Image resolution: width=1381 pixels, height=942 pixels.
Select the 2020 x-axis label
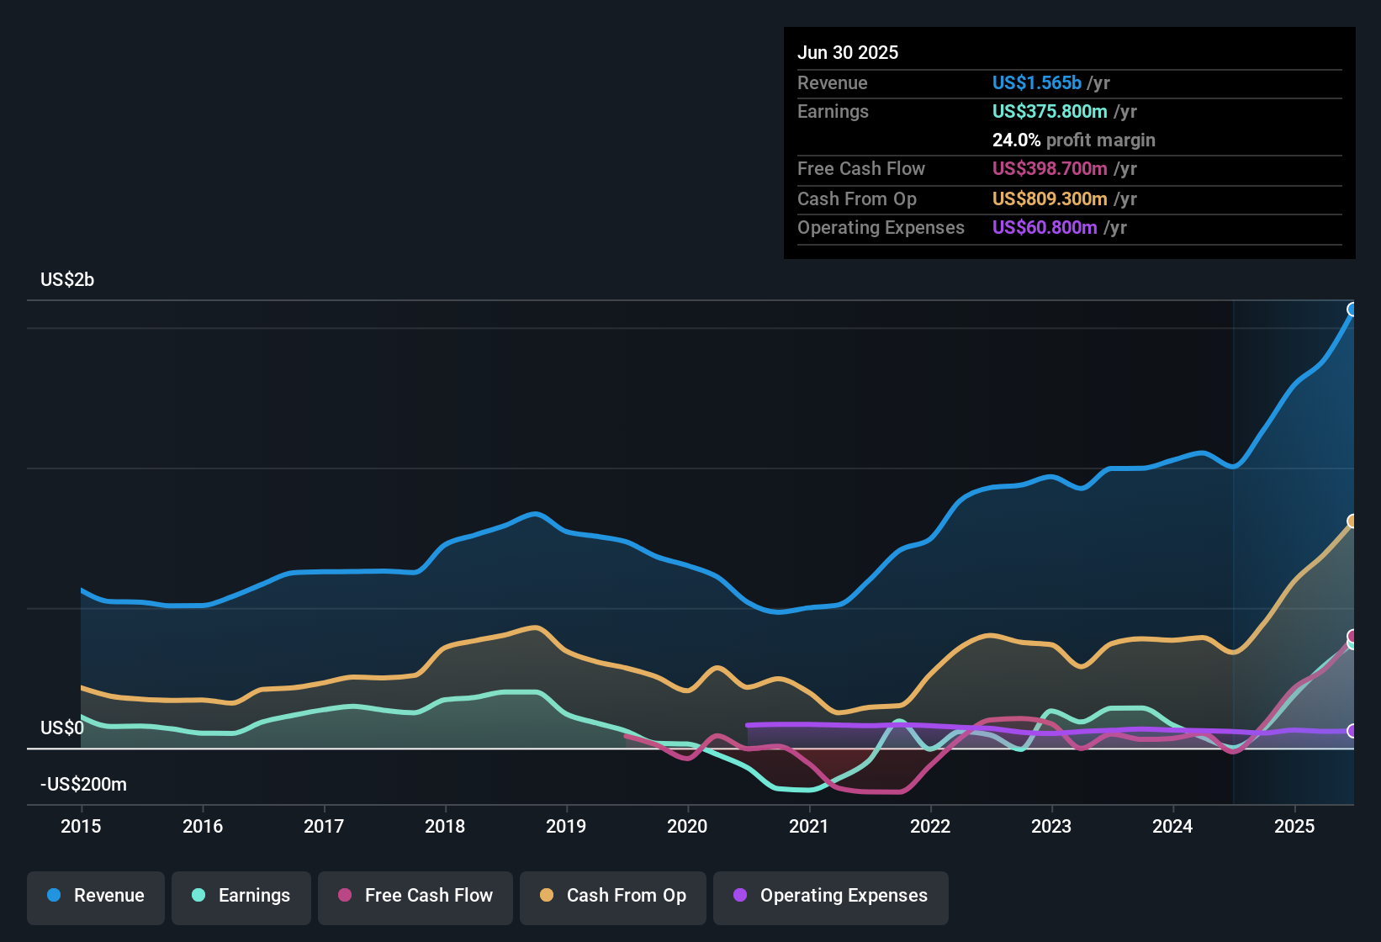point(687,826)
